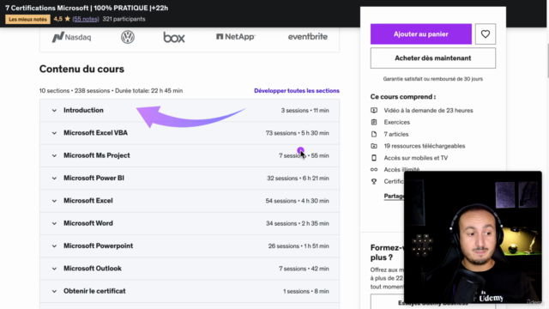Click the mobile access icon
Viewport: 549px width, 309px height.
pos(374,158)
